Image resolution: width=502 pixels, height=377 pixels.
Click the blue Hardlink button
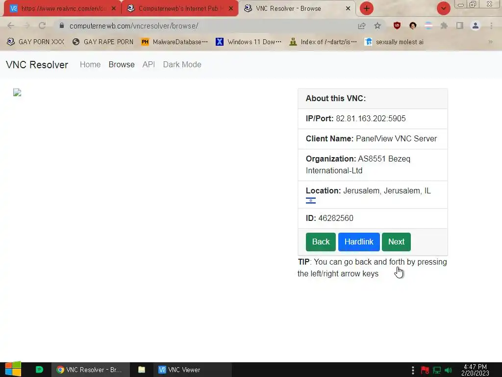tap(359, 242)
